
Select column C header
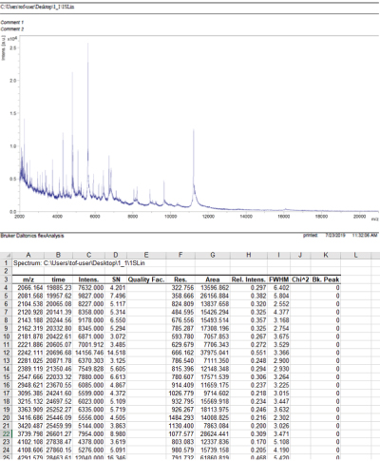click(88, 256)
